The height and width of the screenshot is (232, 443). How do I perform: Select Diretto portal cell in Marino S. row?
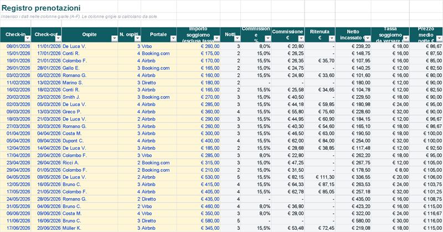(159, 83)
